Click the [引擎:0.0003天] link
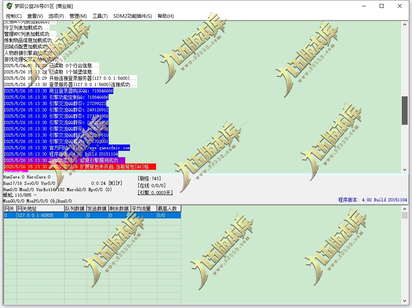 tap(155, 193)
